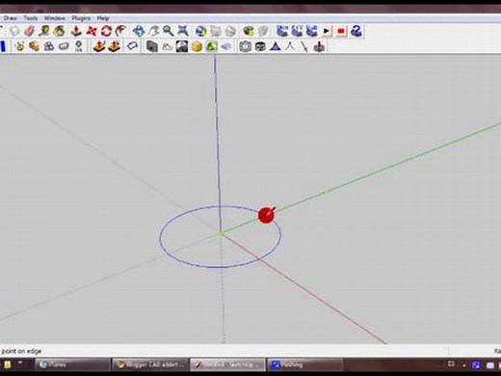The height and width of the screenshot is (376, 501).
Task: Click the blue question mark icon
Action: [356, 31]
